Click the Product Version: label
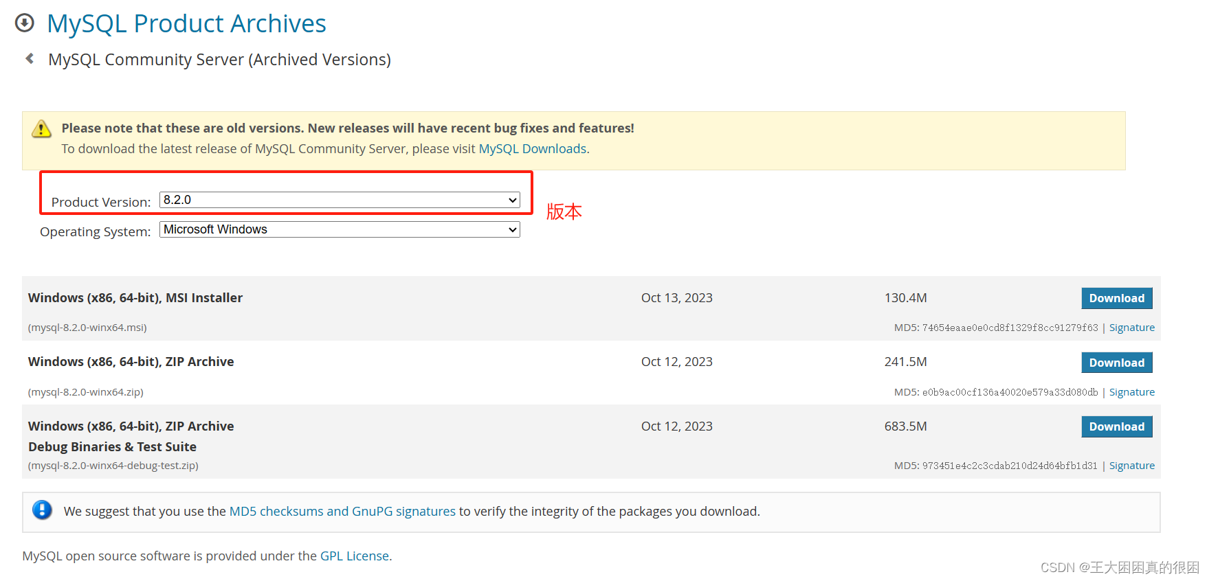Viewport: 1209px width, 581px height. 101,203
